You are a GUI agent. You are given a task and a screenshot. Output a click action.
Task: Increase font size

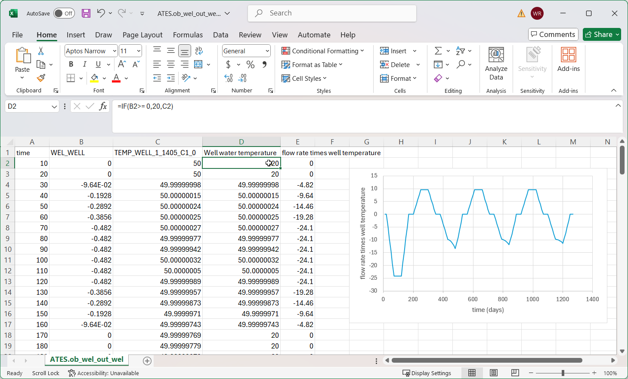122,64
